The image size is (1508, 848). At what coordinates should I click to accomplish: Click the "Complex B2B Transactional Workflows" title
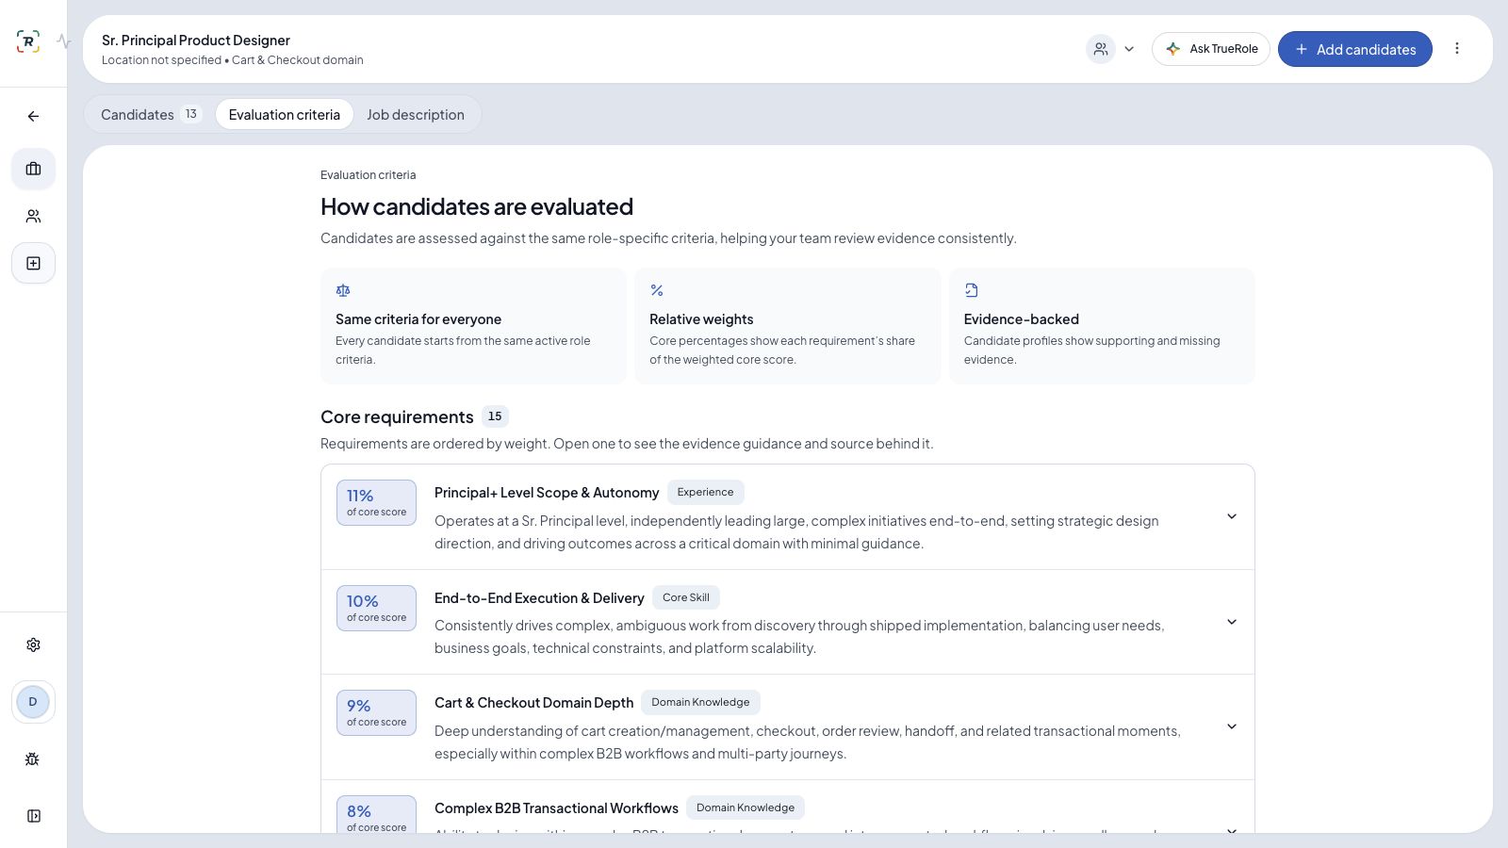pyautogui.click(x=556, y=808)
